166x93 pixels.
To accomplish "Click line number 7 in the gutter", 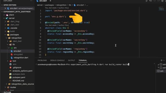I will tap(40, 31).
